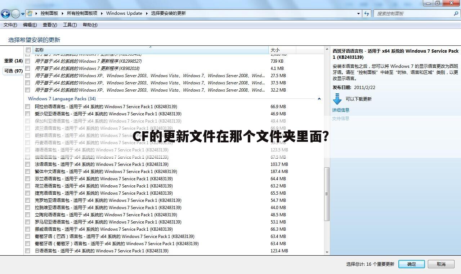461x274 pixels.
Task: Expand arrow after 控制面板 breadcrumb
Action: click(62, 13)
